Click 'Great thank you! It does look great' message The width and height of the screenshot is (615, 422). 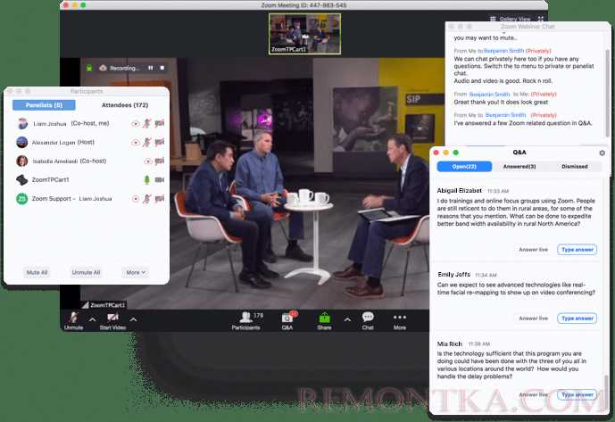pos(501,102)
